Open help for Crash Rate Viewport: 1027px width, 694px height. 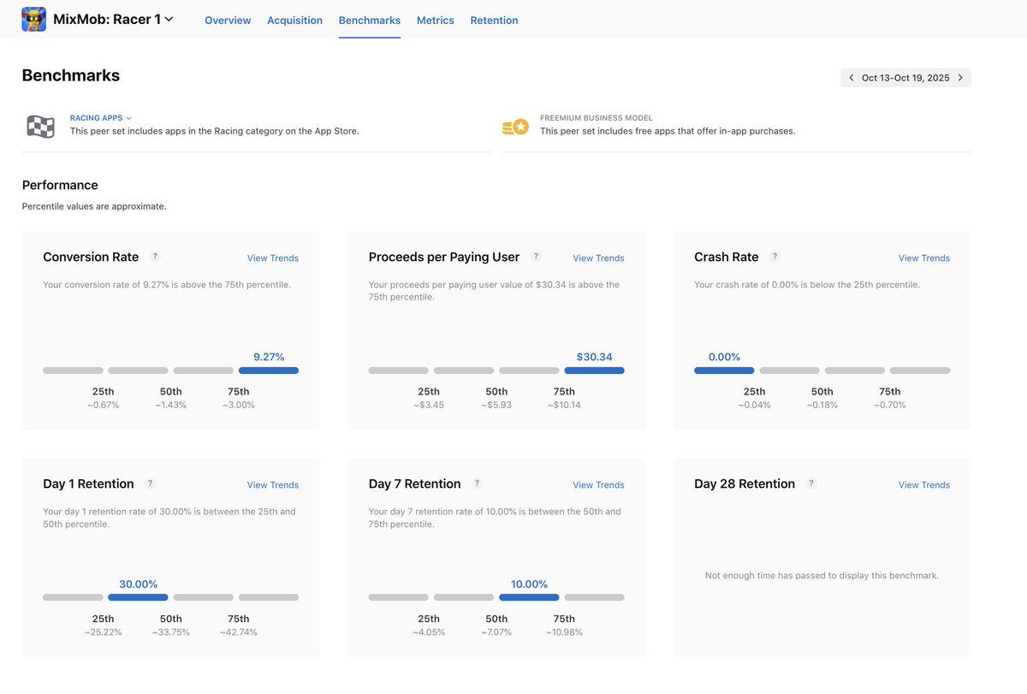point(775,256)
